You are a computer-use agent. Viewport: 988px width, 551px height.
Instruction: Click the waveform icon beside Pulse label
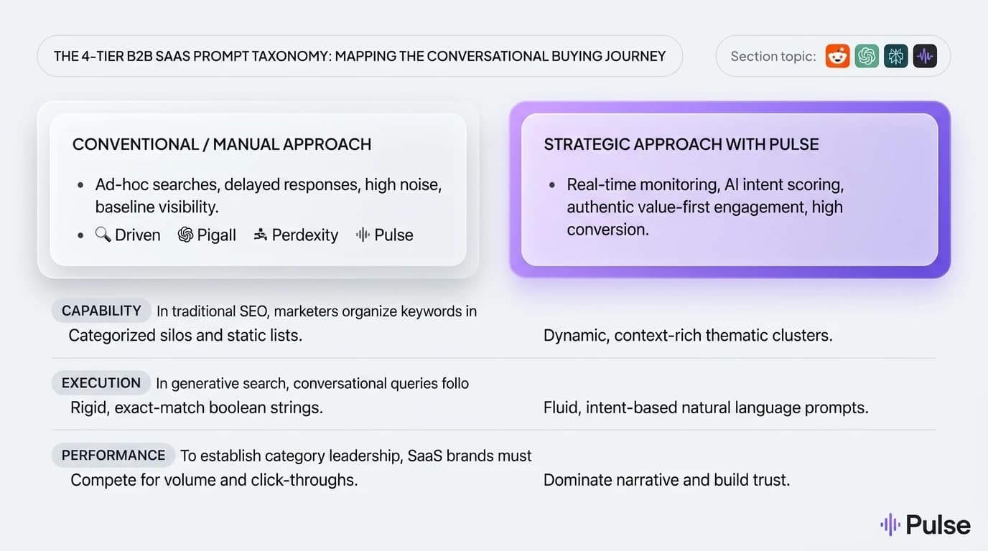[x=363, y=235]
